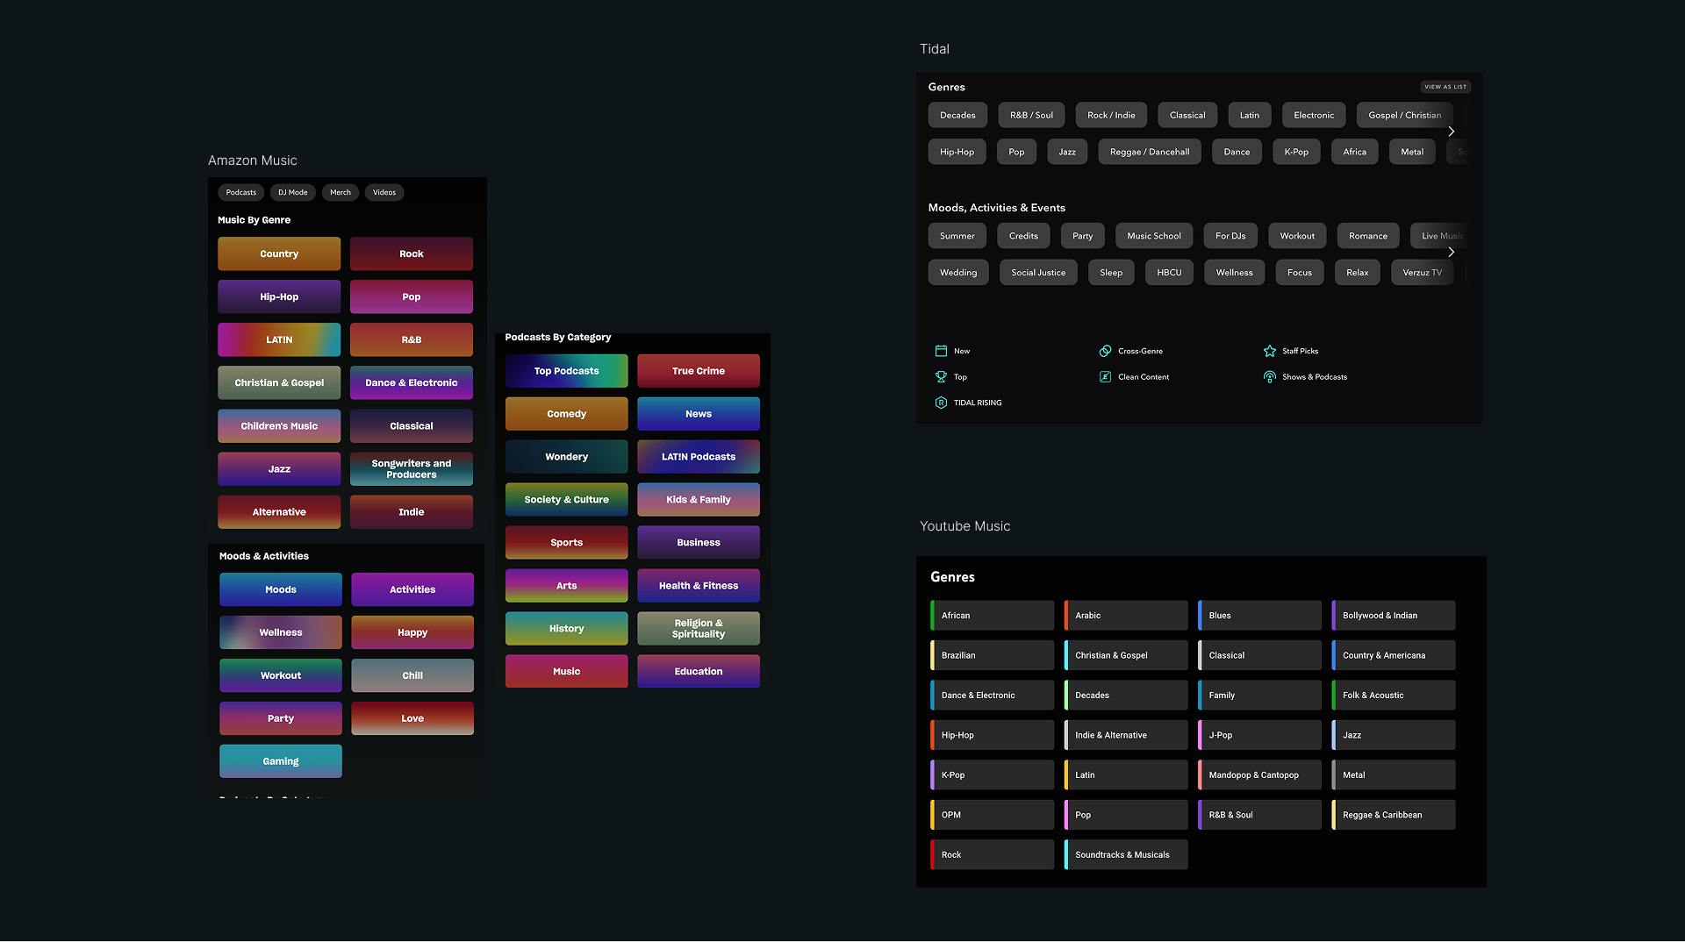
Task: Select the Videos pill tab
Action: [384, 192]
